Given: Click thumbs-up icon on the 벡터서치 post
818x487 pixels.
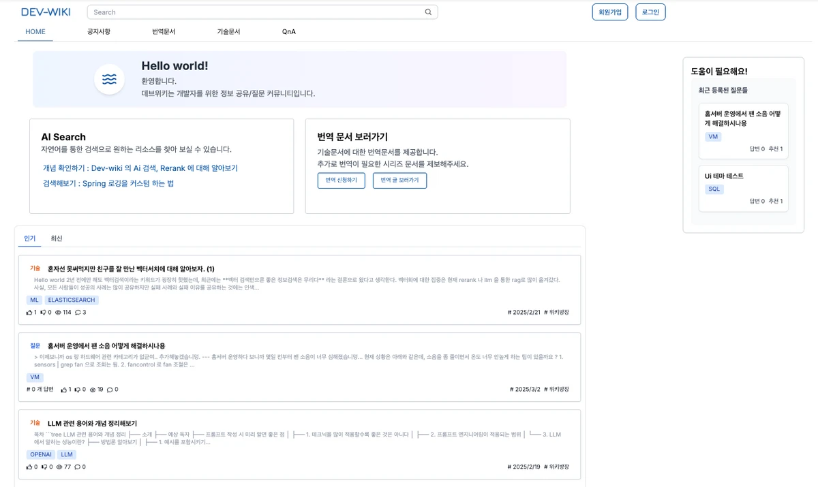Looking at the screenshot, I should 29,313.
